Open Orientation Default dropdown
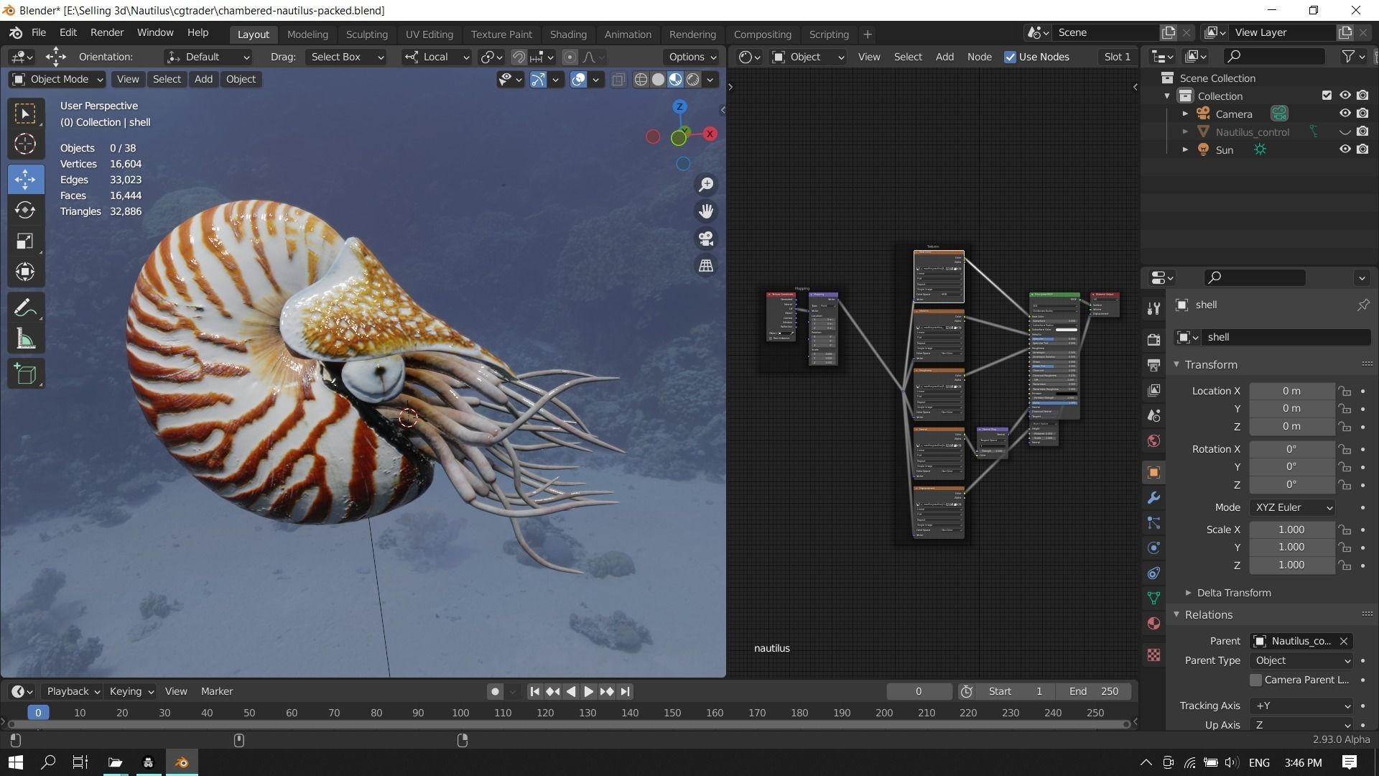This screenshot has height=776, width=1379. pyautogui.click(x=208, y=57)
